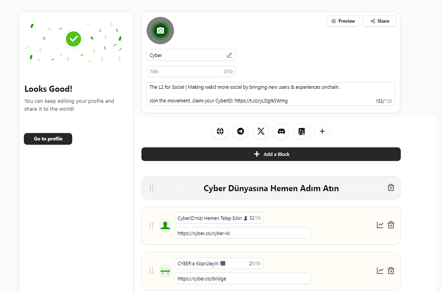Click the Looks Good! heading

(x=49, y=89)
